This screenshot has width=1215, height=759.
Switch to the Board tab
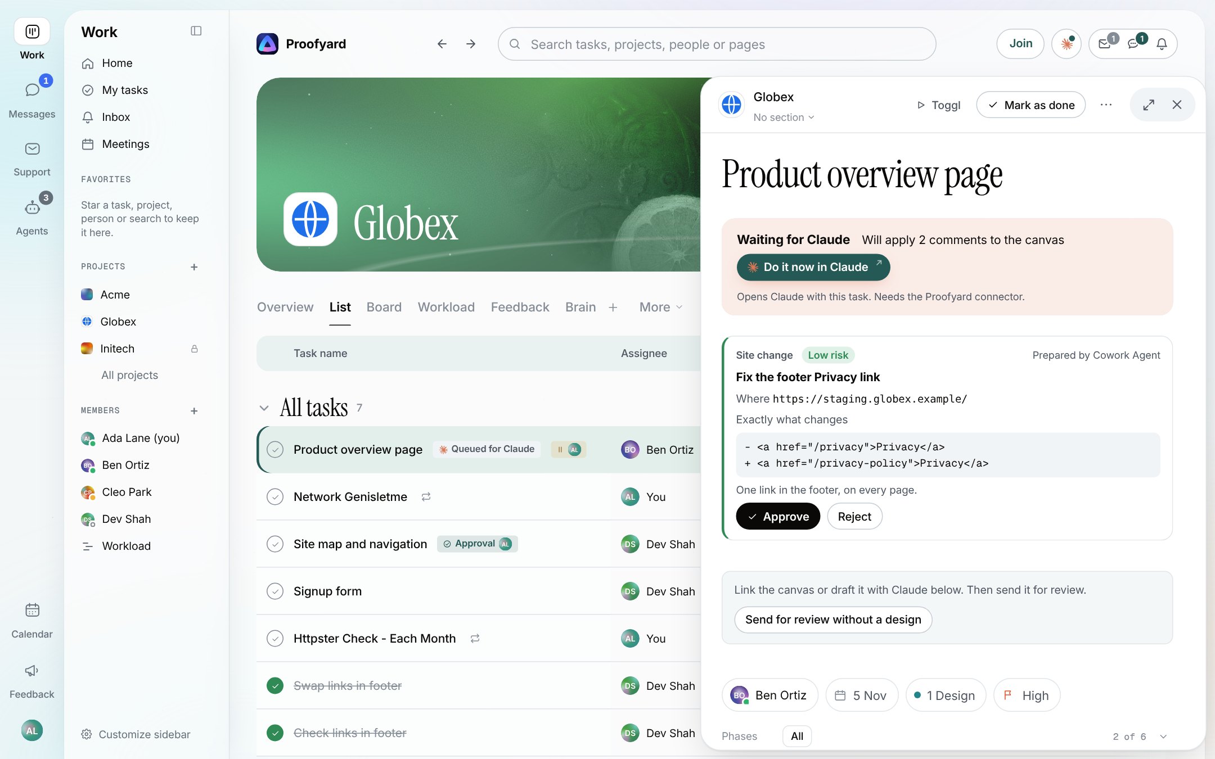(384, 307)
